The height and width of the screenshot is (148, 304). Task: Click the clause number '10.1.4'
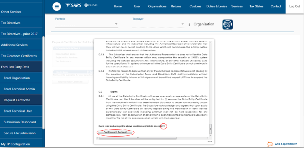coord(101,71)
